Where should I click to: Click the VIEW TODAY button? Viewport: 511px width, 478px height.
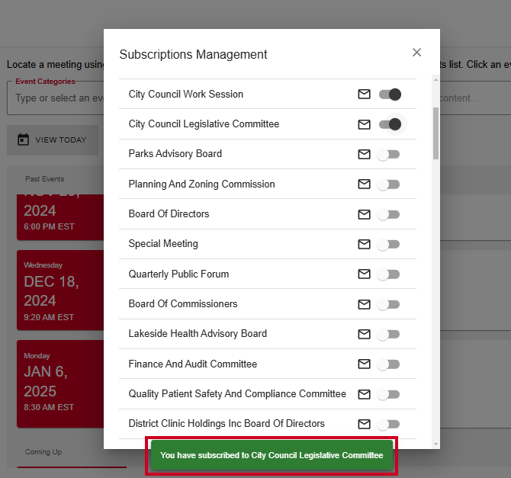pyautogui.click(x=53, y=140)
